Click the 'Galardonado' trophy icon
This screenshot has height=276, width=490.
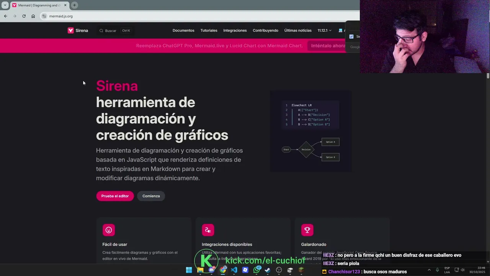[x=307, y=230]
